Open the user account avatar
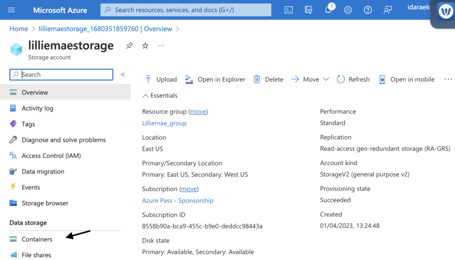 pyautogui.click(x=445, y=12)
